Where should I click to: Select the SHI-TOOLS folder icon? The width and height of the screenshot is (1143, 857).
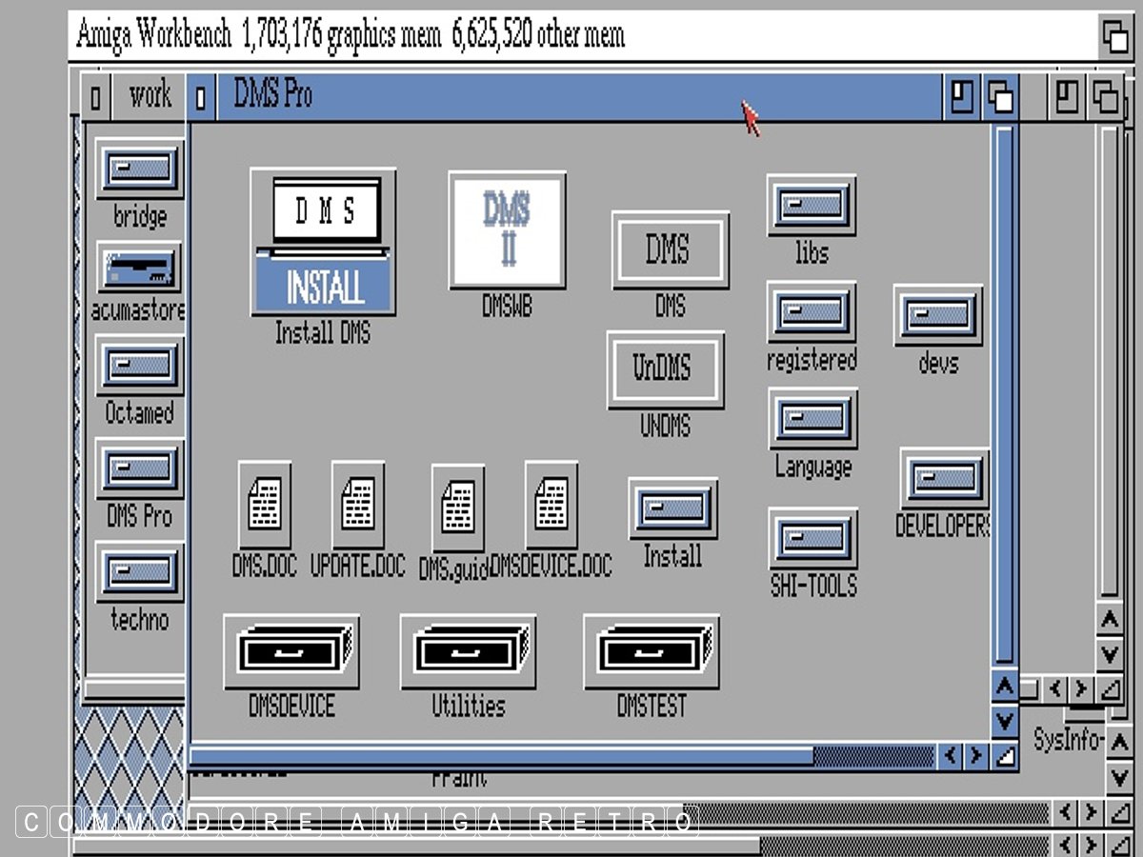pos(812,539)
